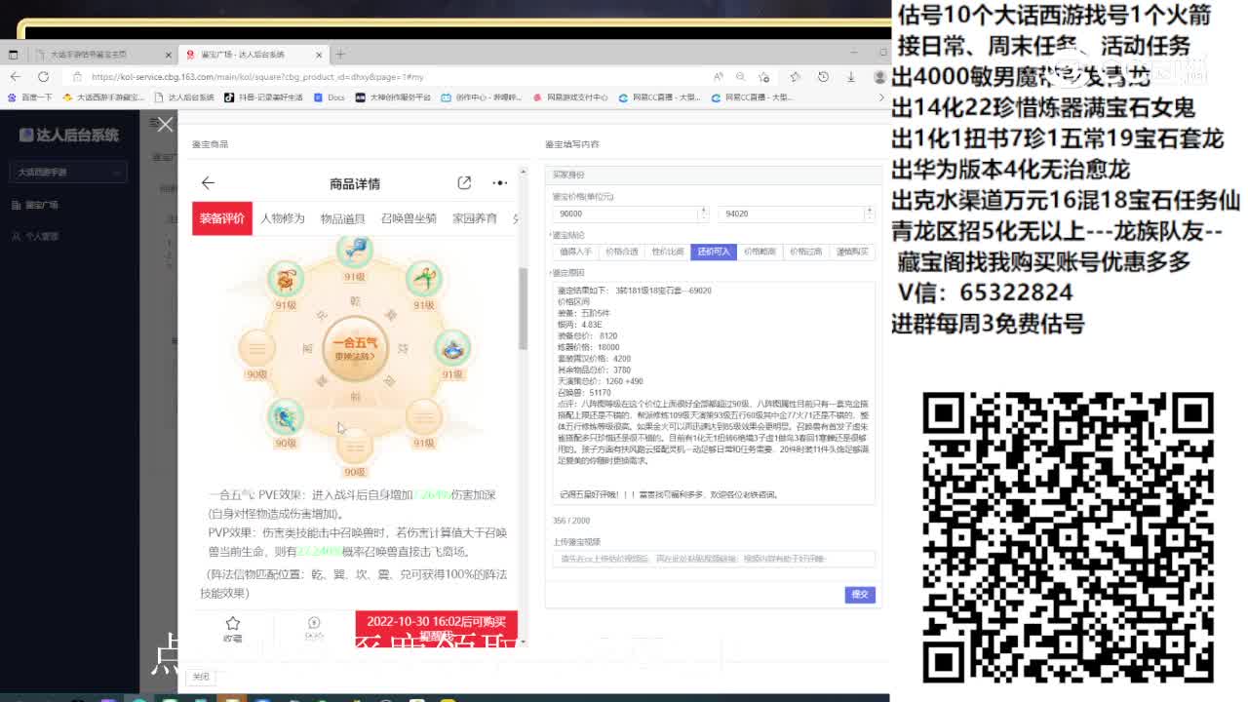Select the upper-right green 91级 formation item
1248x702 pixels.
(x=423, y=280)
